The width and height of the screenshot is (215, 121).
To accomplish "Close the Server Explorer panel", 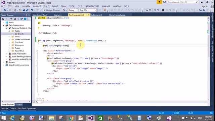I will (29, 15).
